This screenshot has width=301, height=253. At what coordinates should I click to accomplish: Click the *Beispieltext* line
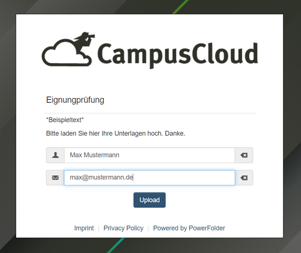65,120
